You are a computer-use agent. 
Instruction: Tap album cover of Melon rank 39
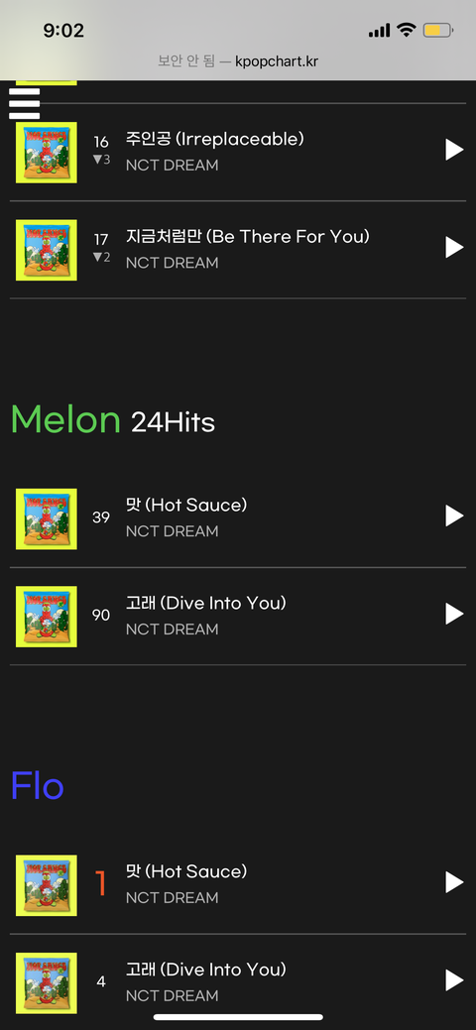[46, 518]
